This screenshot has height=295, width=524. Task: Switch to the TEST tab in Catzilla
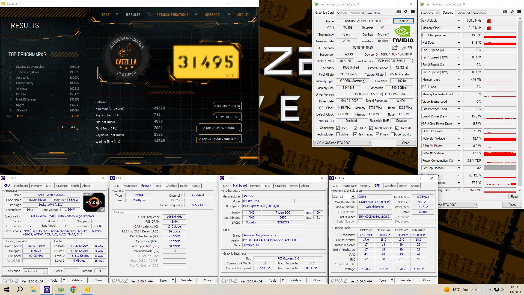[105, 15]
